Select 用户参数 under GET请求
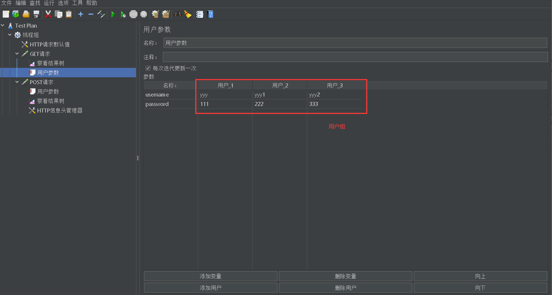 48,73
